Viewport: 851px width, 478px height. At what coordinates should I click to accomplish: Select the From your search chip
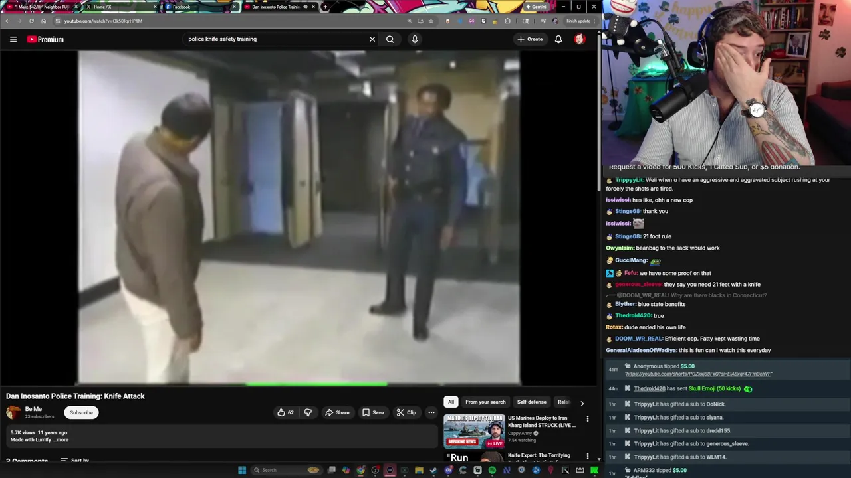(485, 402)
